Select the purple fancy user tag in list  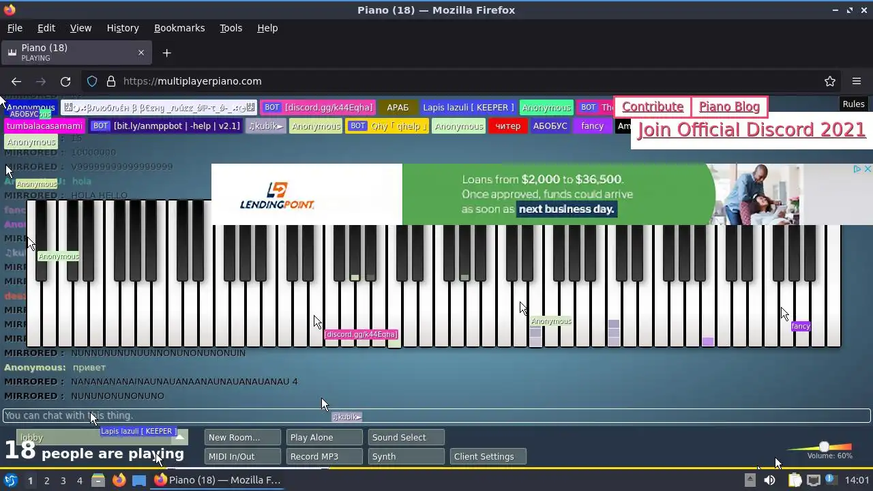click(593, 126)
